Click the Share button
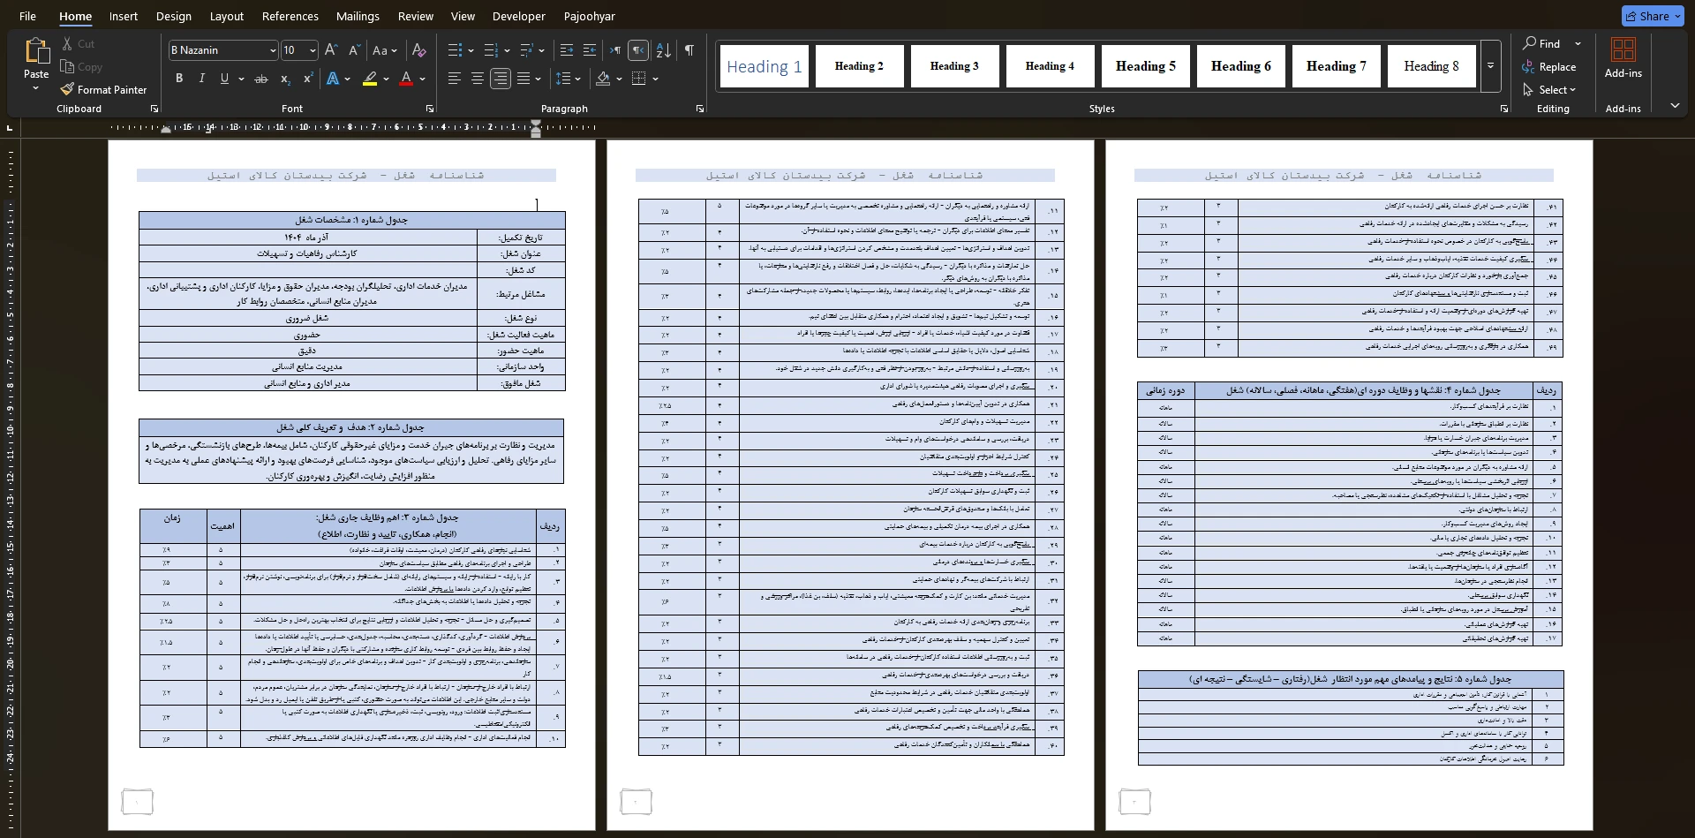The height and width of the screenshot is (838, 1695). point(1653,16)
